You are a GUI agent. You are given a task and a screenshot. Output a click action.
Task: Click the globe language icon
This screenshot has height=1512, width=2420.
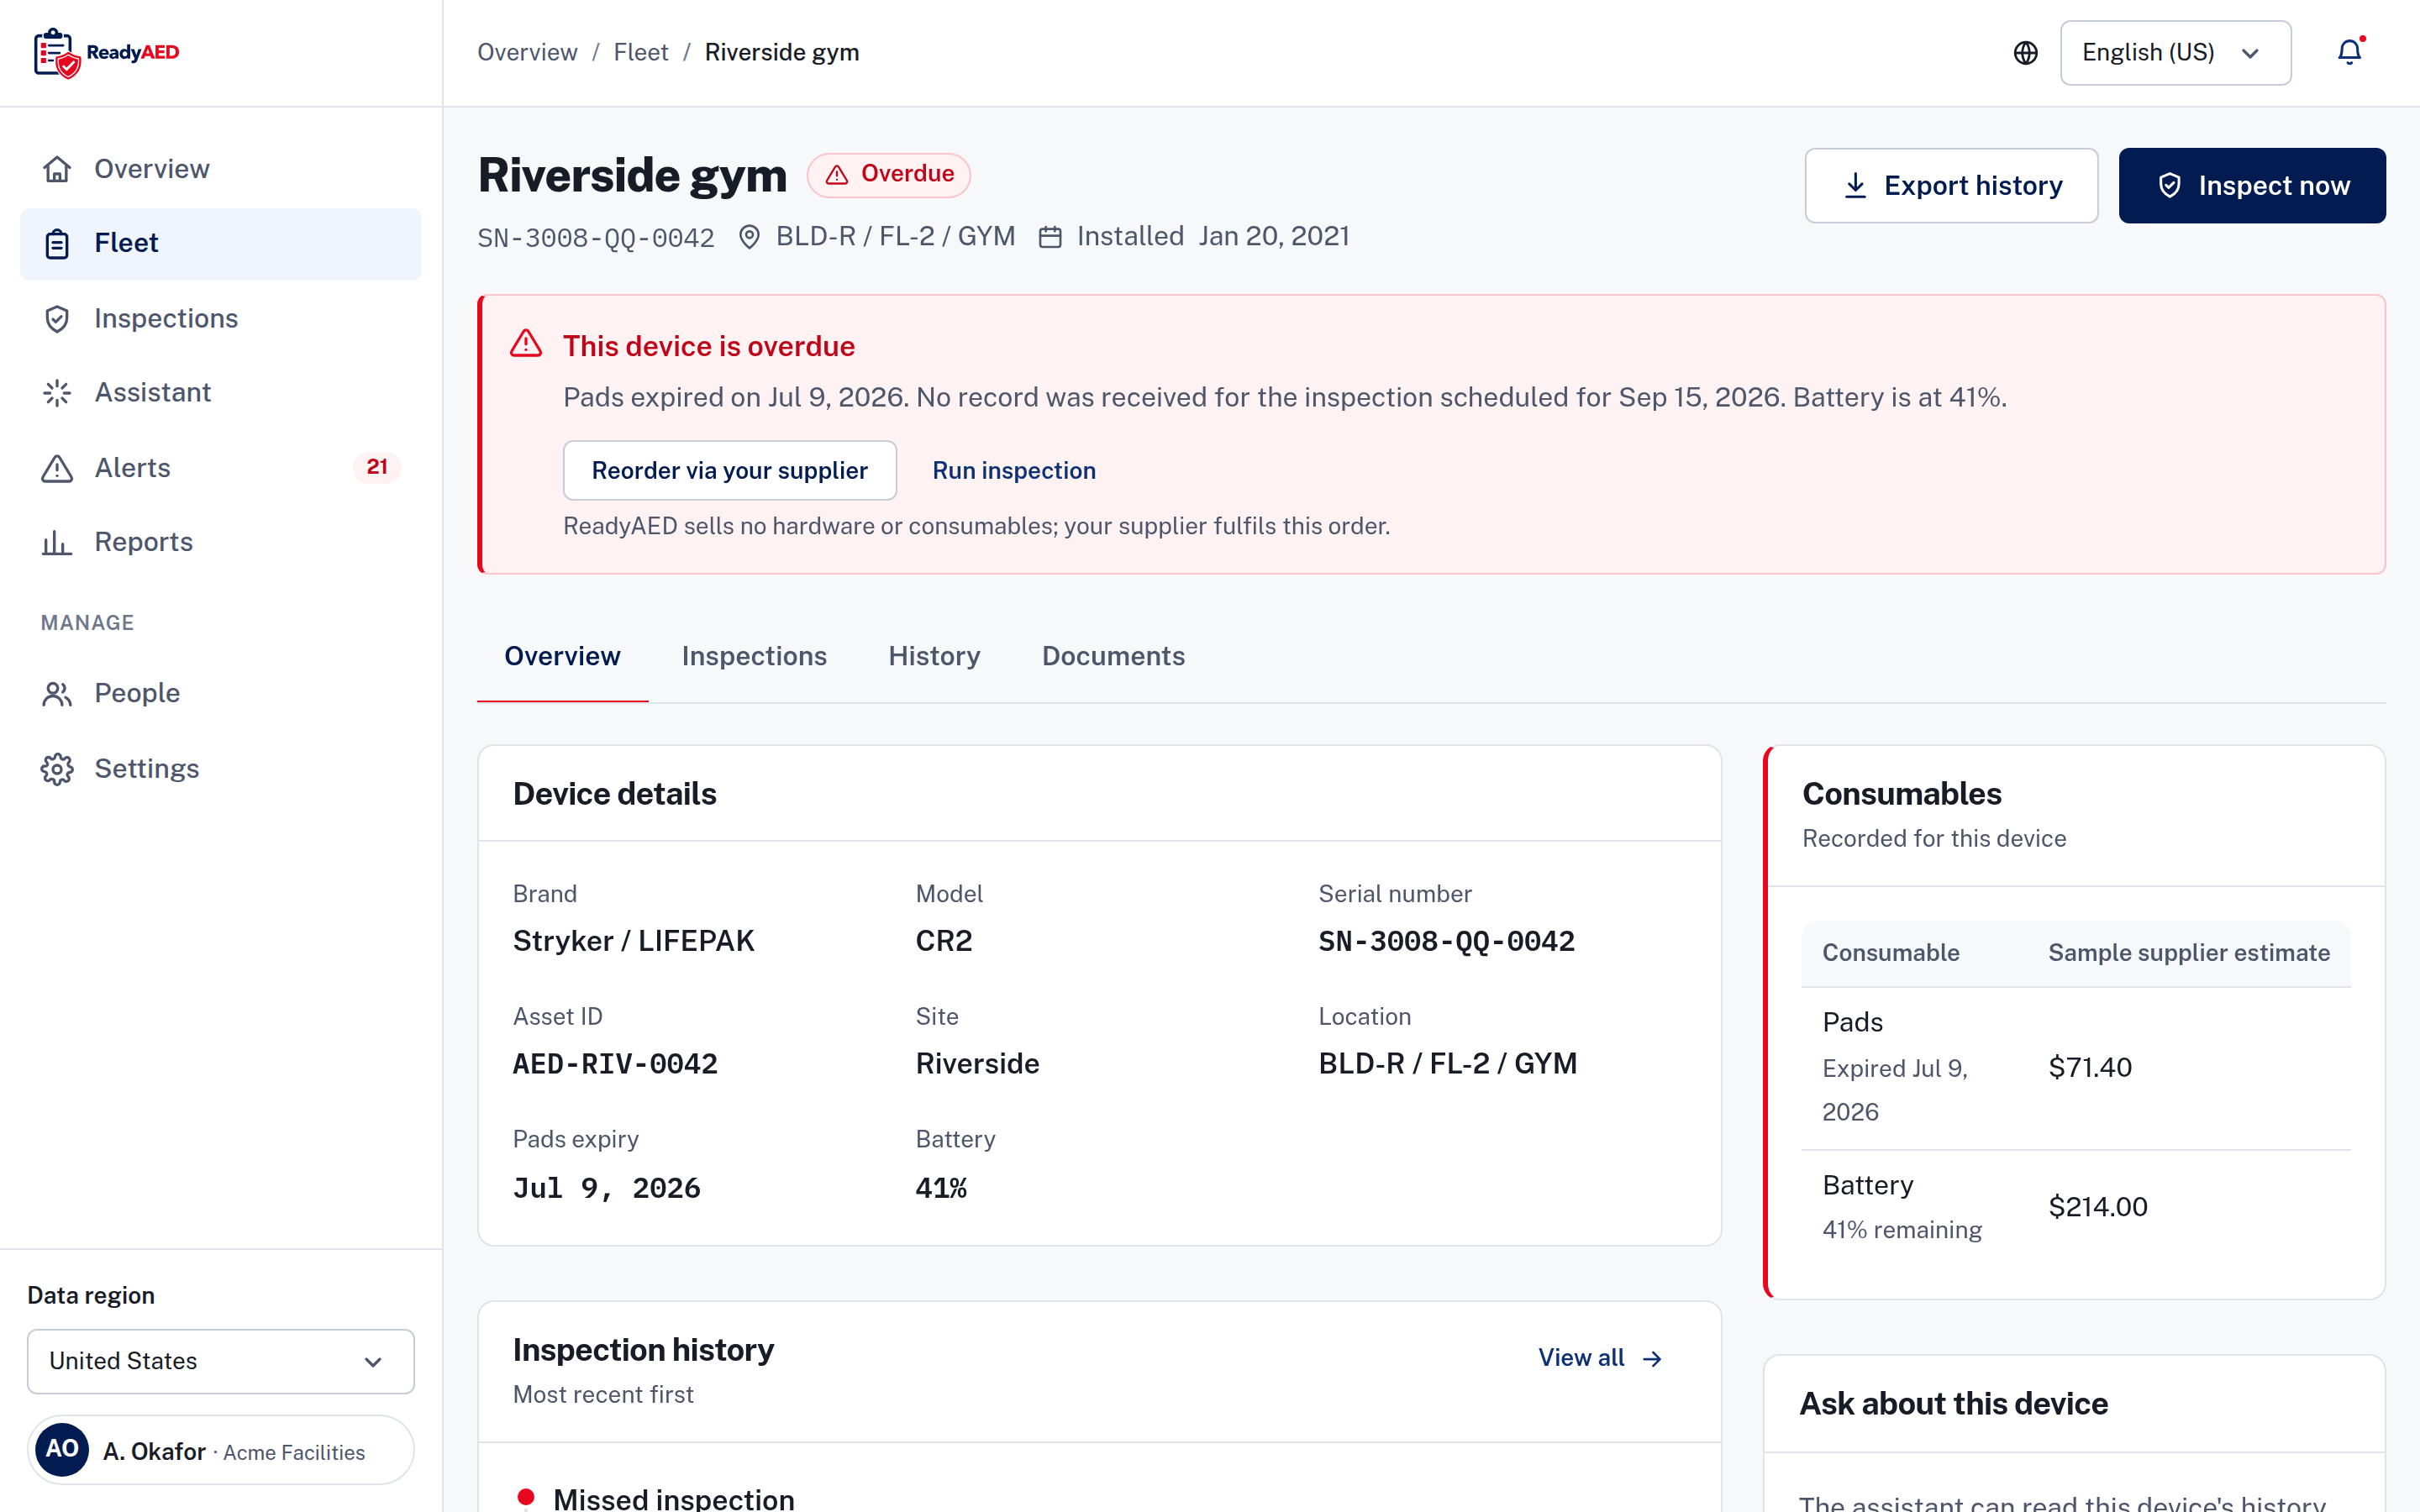point(2025,53)
